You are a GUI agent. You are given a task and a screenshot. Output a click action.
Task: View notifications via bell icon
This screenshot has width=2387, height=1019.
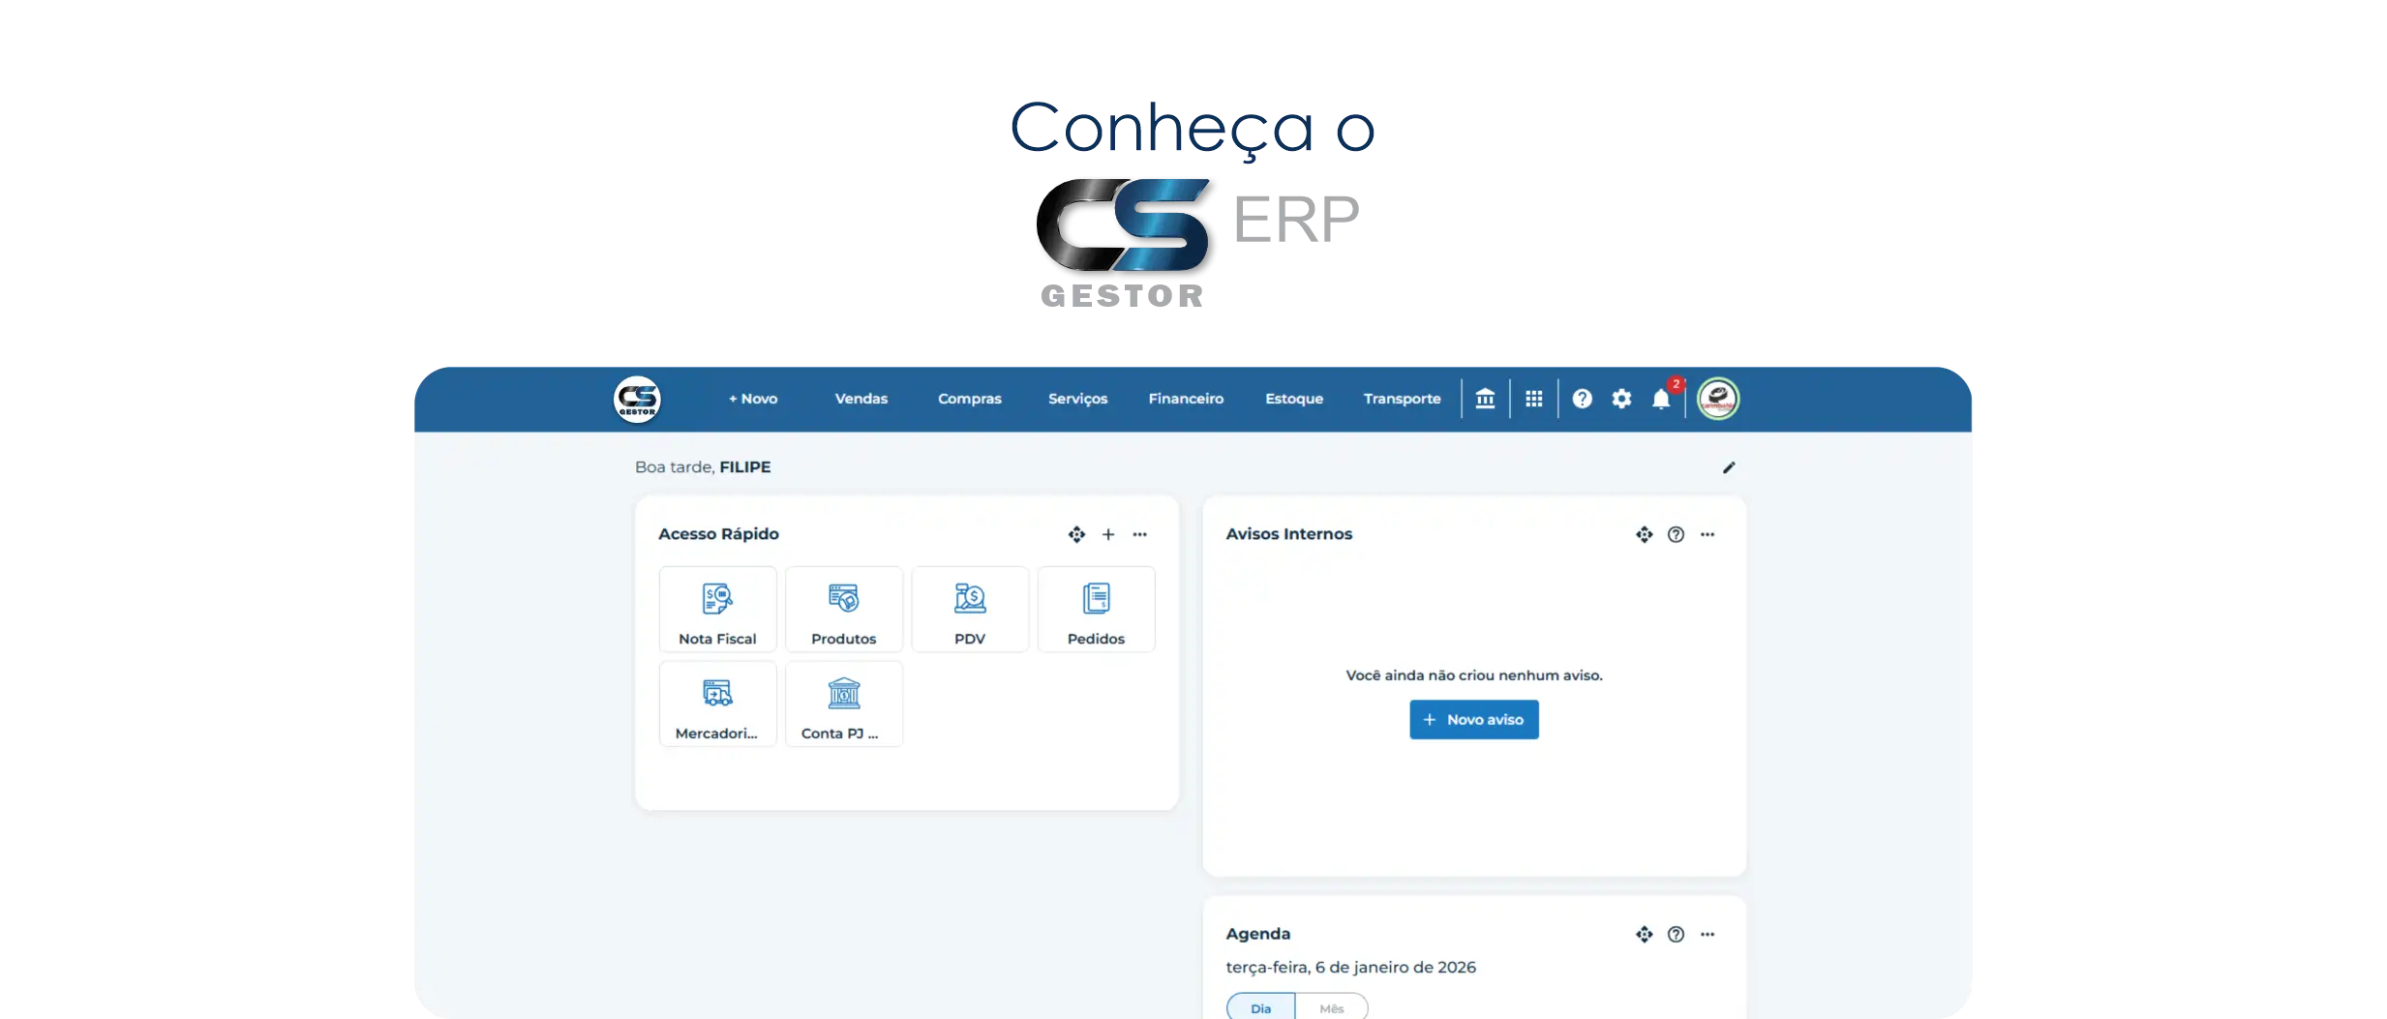click(x=1661, y=400)
